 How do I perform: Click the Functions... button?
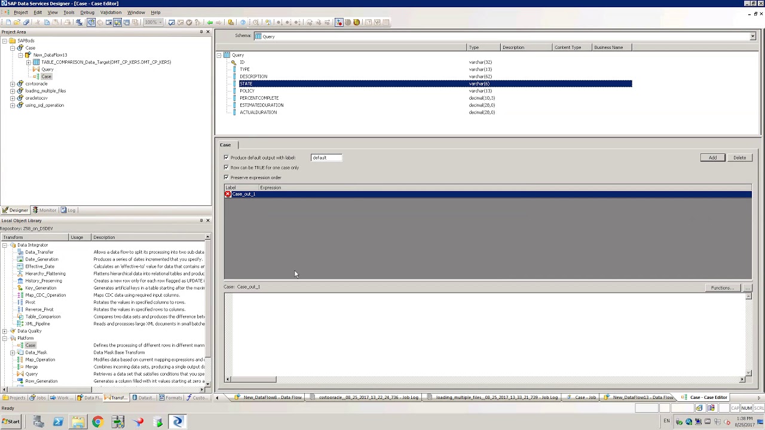point(722,288)
